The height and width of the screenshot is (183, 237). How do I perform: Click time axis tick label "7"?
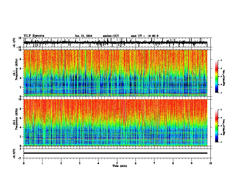coord(154,163)
